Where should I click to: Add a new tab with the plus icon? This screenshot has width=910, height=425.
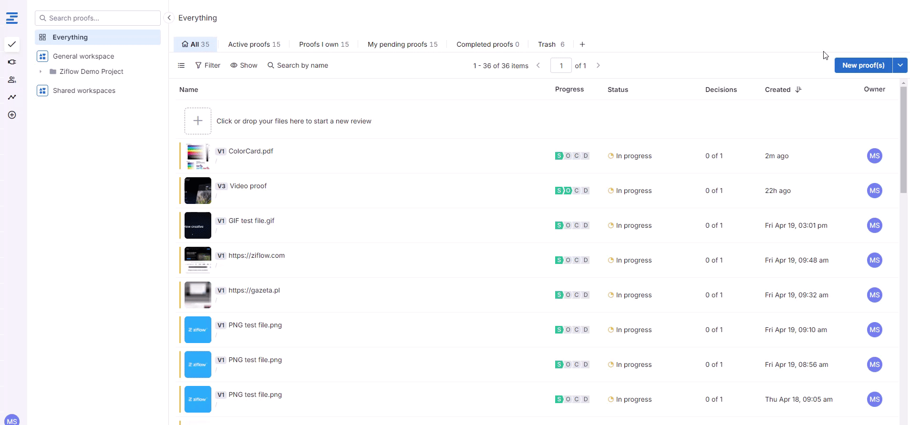coord(582,44)
